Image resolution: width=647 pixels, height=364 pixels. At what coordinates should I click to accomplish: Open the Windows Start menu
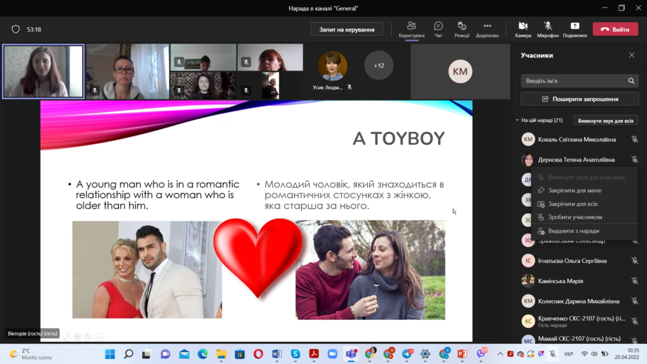coord(110,354)
